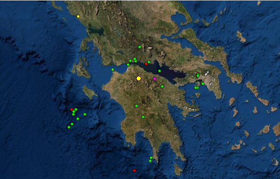
Task: Click the small yellow marker in northwestern Greece
Action: [x=78, y=16]
